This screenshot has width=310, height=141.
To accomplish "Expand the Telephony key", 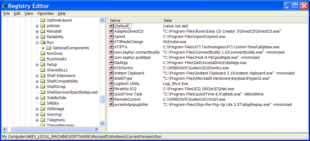I will pyautogui.click(x=37, y=120).
